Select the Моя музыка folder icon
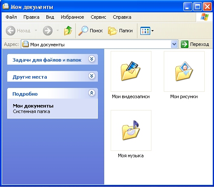214x187 pixels. pos(131,130)
